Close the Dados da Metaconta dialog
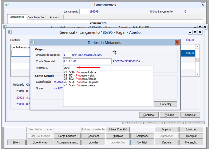The image size is (209, 149). click(177, 42)
